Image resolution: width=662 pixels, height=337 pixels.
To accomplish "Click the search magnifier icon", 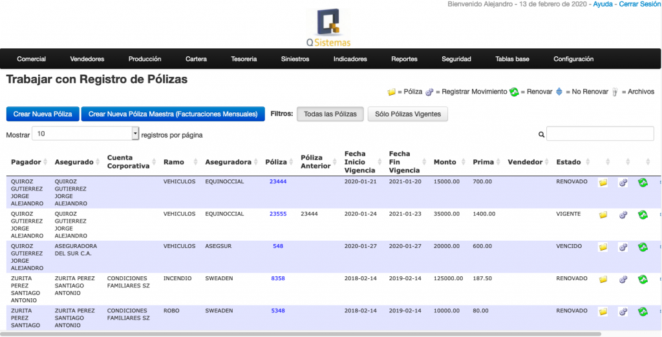I will pos(541,134).
